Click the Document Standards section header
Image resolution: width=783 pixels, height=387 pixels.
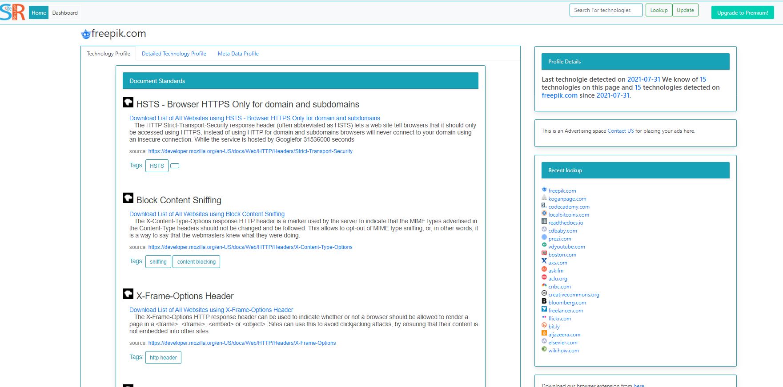301,81
